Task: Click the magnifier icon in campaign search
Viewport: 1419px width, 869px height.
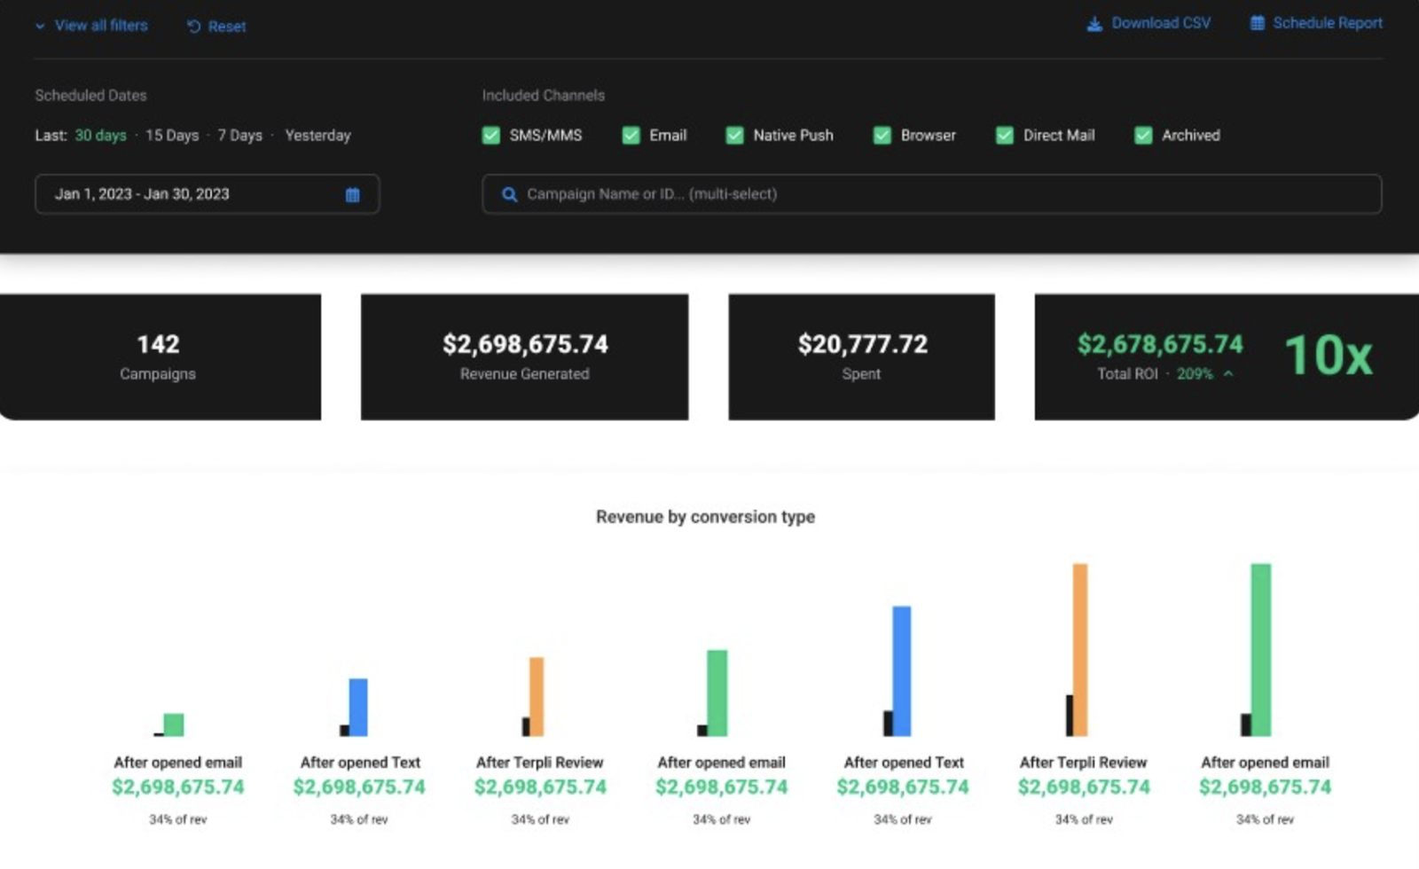Action: tap(509, 194)
